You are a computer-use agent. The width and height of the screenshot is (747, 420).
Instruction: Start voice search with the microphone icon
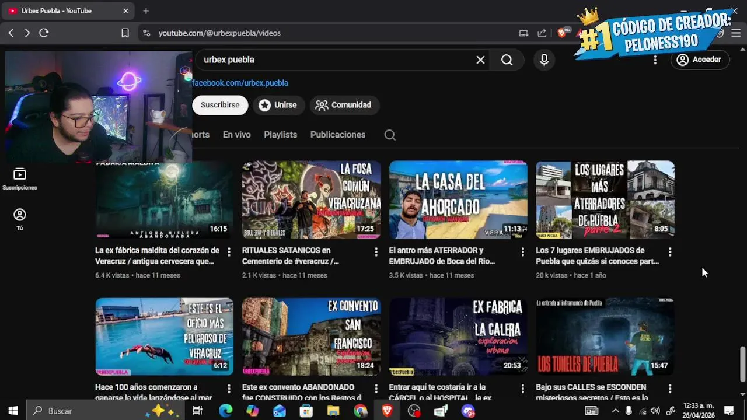click(544, 60)
